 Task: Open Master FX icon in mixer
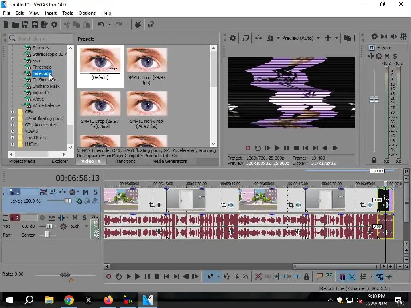pyautogui.click(x=370, y=56)
